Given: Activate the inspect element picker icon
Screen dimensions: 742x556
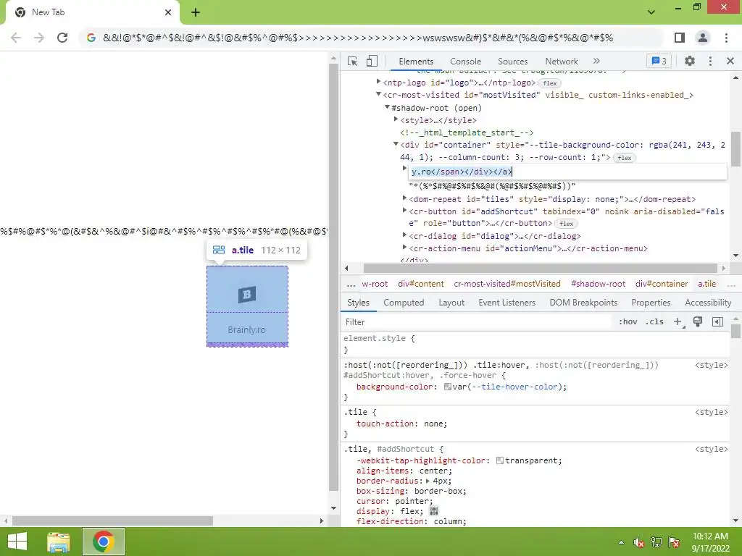Looking at the screenshot, I should (x=352, y=62).
